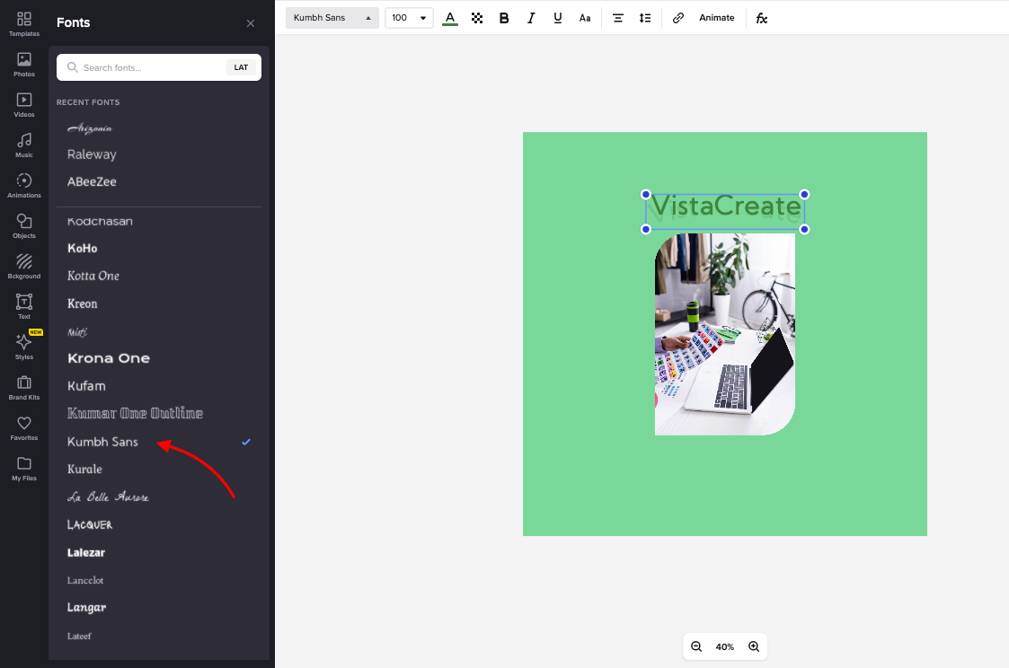Image resolution: width=1009 pixels, height=668 pixels.
Task: Choose the Krona One font
Action: tap(109, 358)
